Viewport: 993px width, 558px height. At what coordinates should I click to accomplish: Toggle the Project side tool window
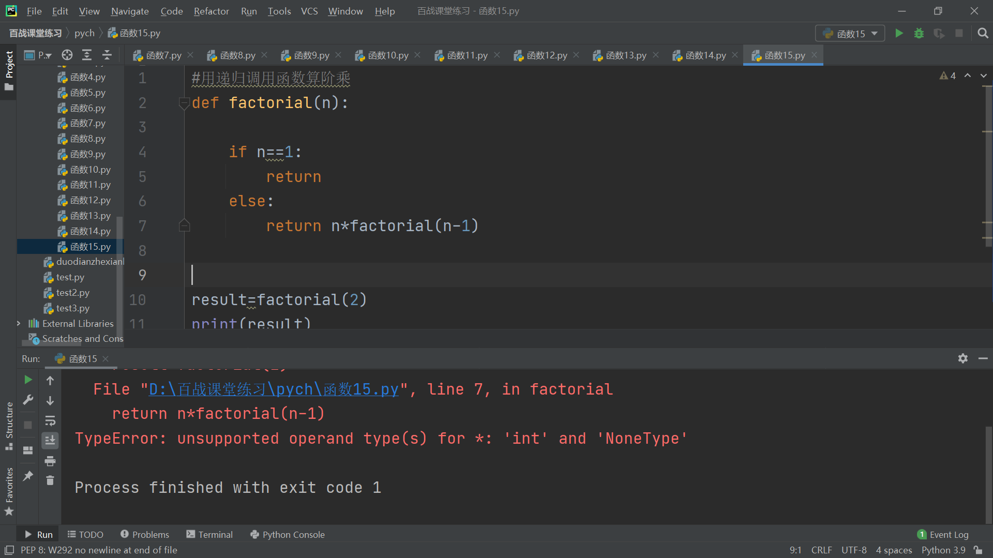coord(9,70)
